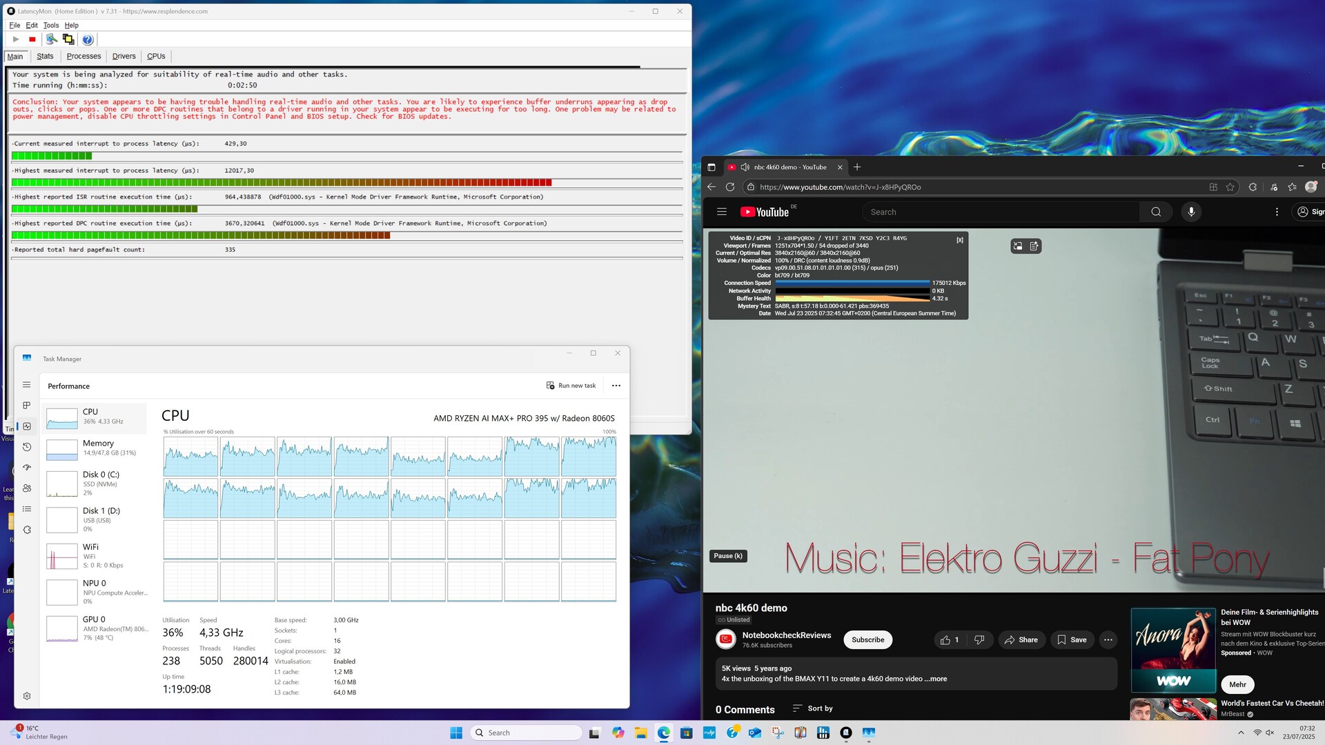The image size is (1325, 745).
Task: Click Run new task in Task Manager
Action: coord(571,386)
